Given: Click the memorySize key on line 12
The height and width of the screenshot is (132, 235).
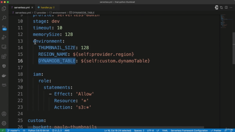Looking at the screenshot, I should point(46,34).
